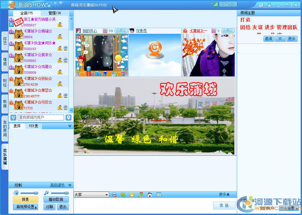Open the emoticon picker in chat toolbar

tap(132, 195)
